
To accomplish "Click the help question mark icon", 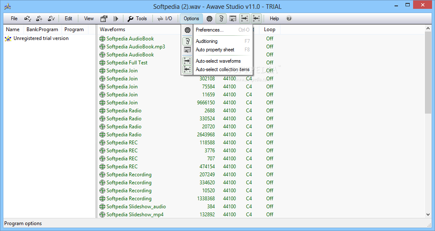I will (289, 19).
